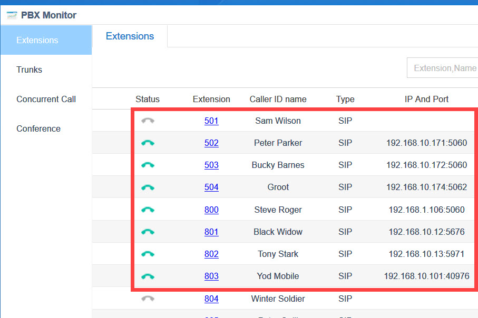Select caller name Groot
The image size is (478, 318).
(x=278, y=187)
